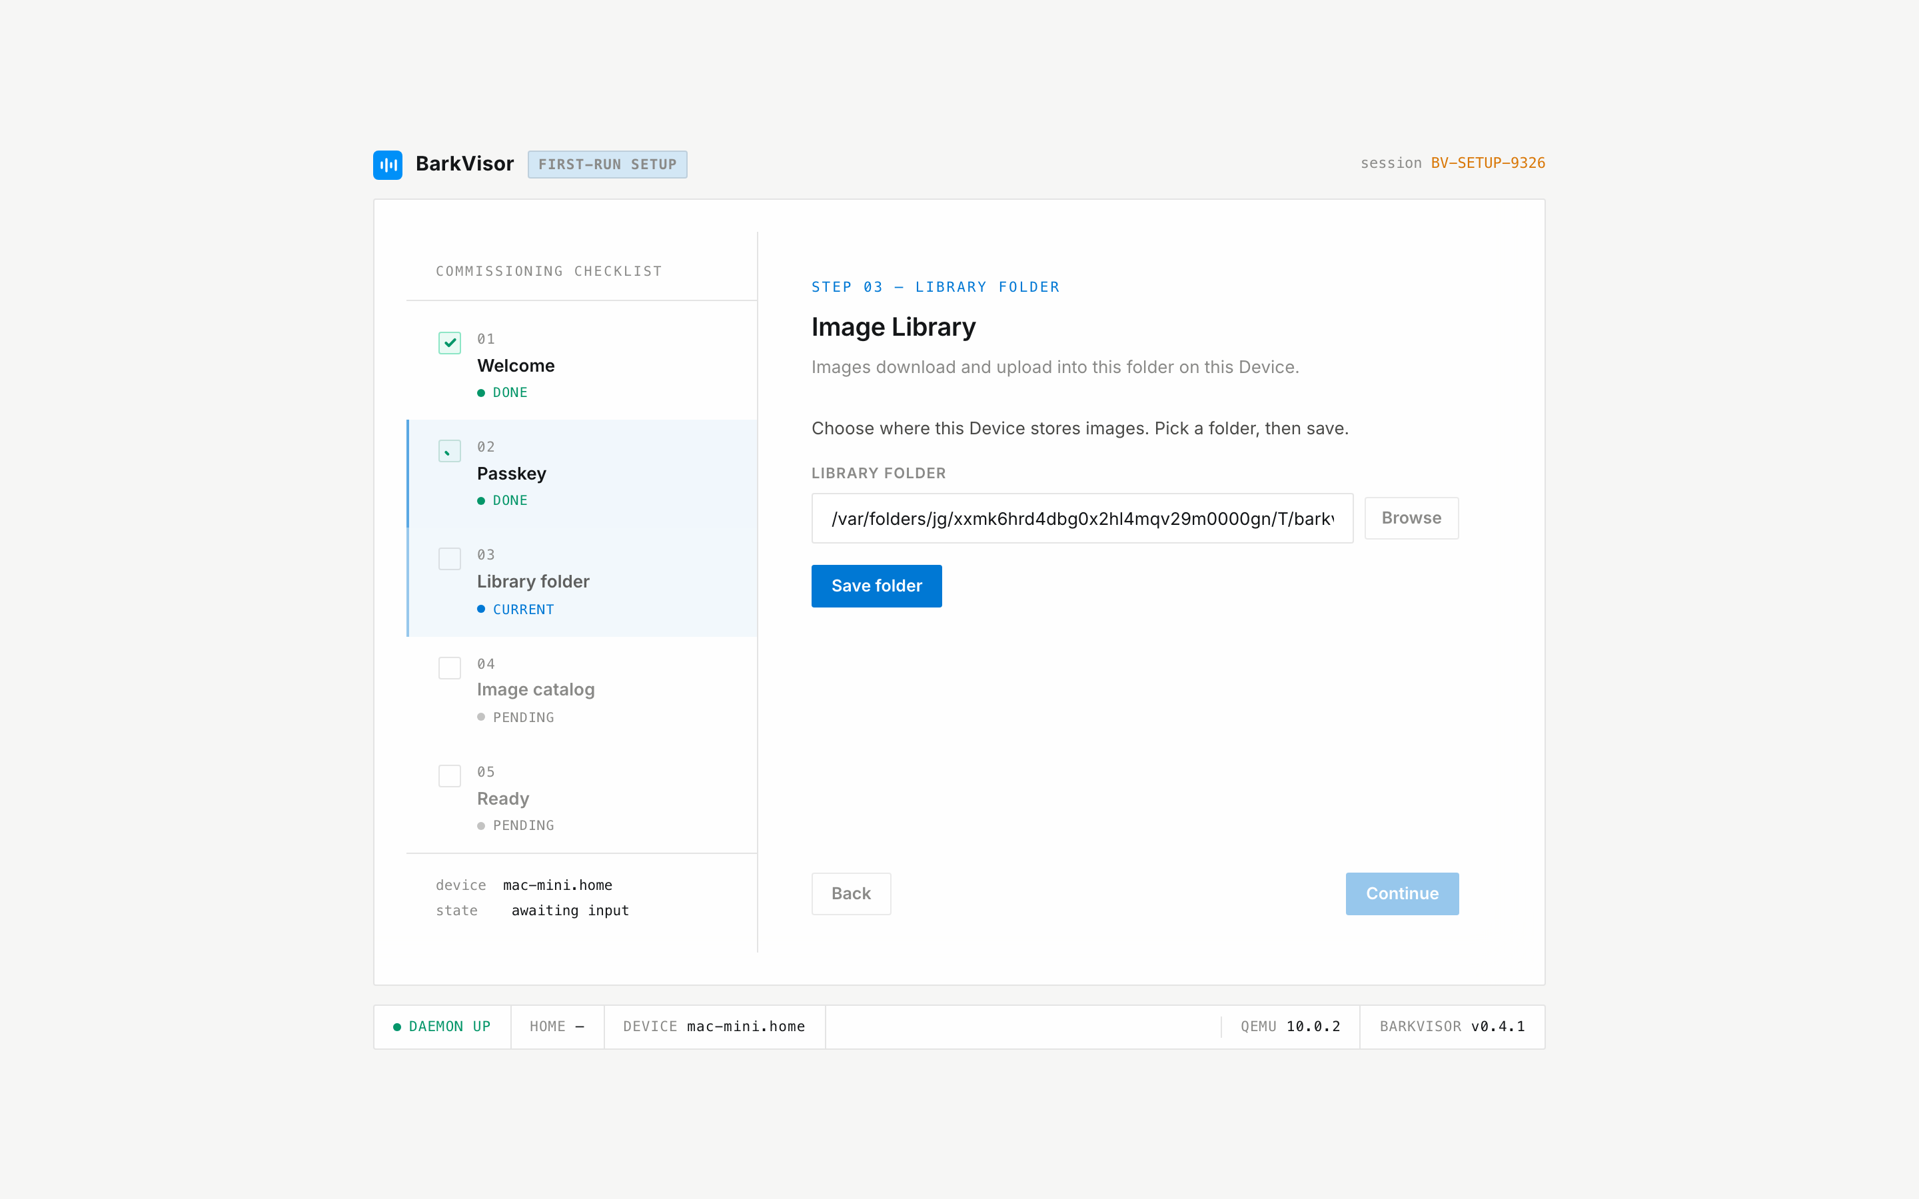Viewport: 1919px width, 1199px height.
Task: Toggle the Welcome step checkbox
Action: (450, 342)
